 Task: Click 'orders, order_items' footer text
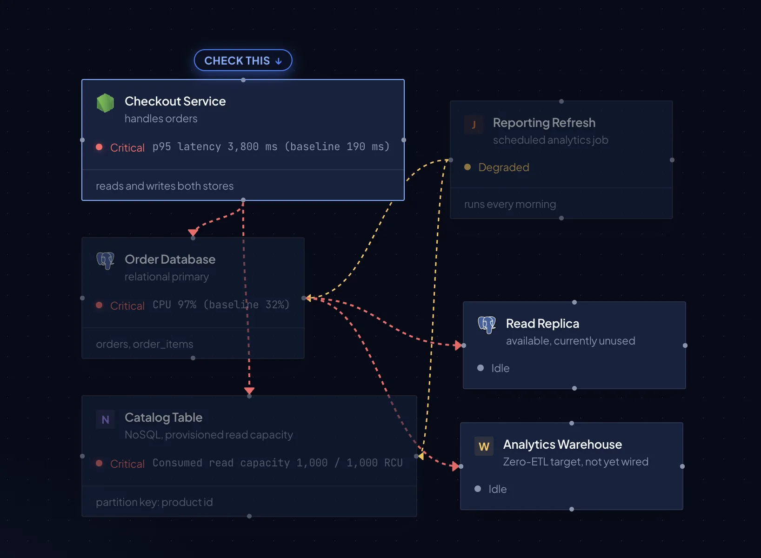pos(145,344)
